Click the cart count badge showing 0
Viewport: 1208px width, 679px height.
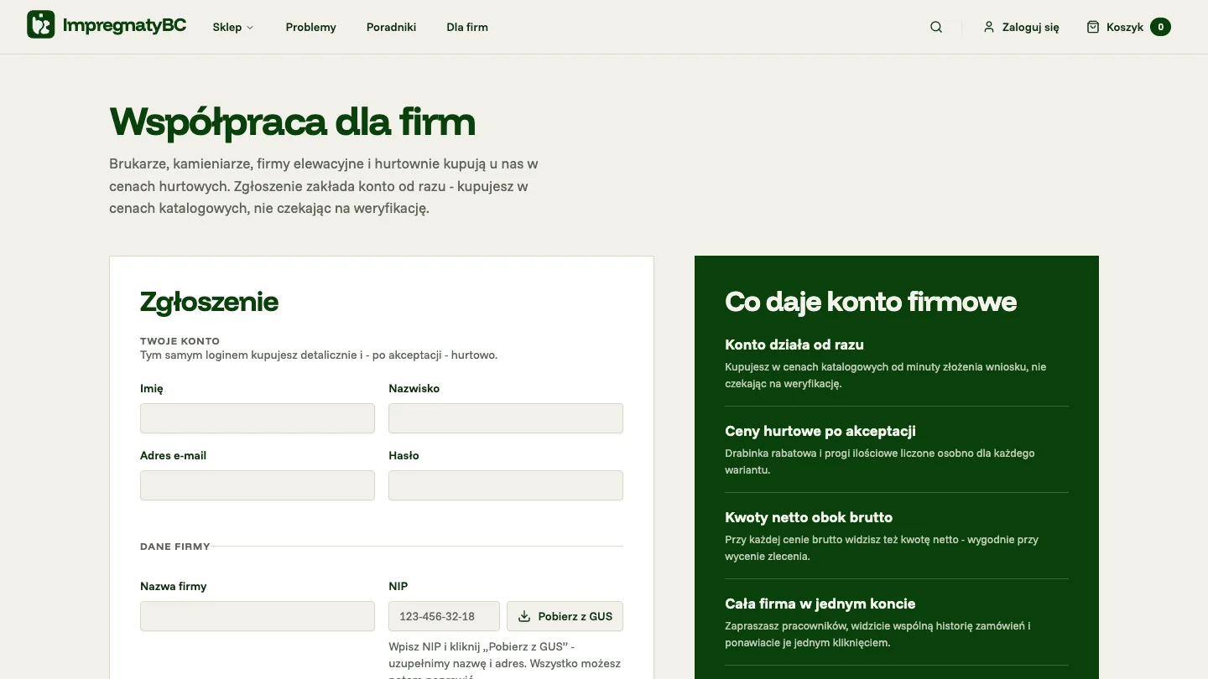coord(1160,27)
